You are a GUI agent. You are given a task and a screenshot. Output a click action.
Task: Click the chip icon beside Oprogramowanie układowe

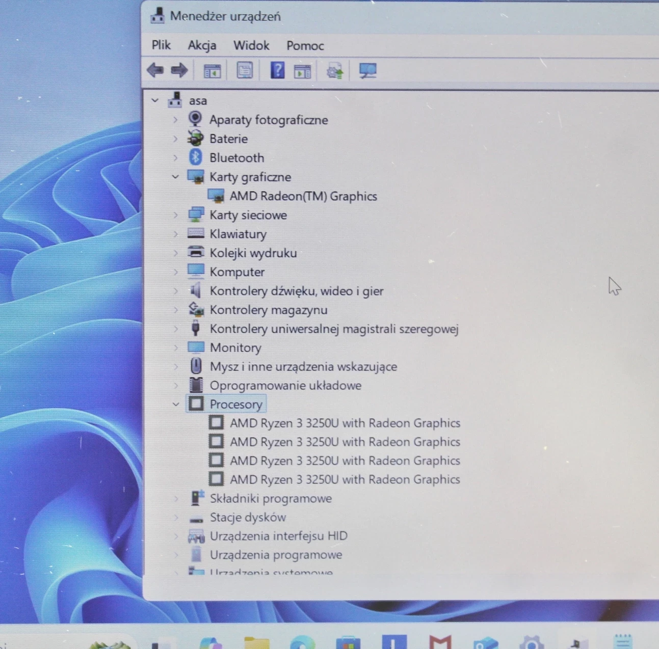(x=196, y=385)
